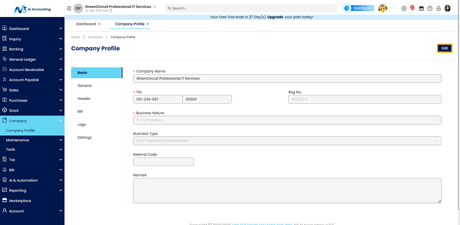Open the help question-mark icon
Image resolution: width=460 pixels, height=225 pixels.
coord(430,8)
